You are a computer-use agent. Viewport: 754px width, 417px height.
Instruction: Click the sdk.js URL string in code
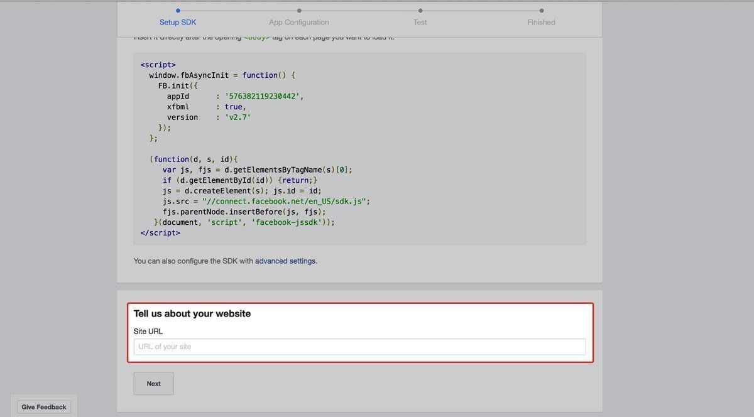285,202
